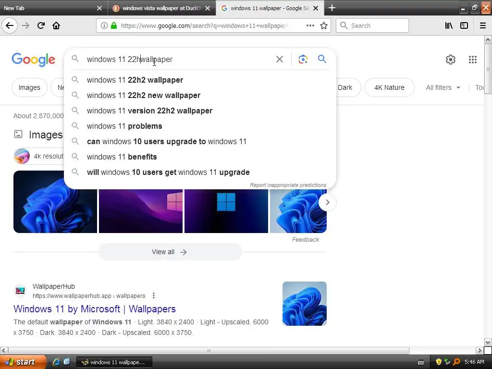
Task: Choose suggestion windows 11 version 22h2 wallpaper
Action: pyautogui.click(x=200, y=111)
